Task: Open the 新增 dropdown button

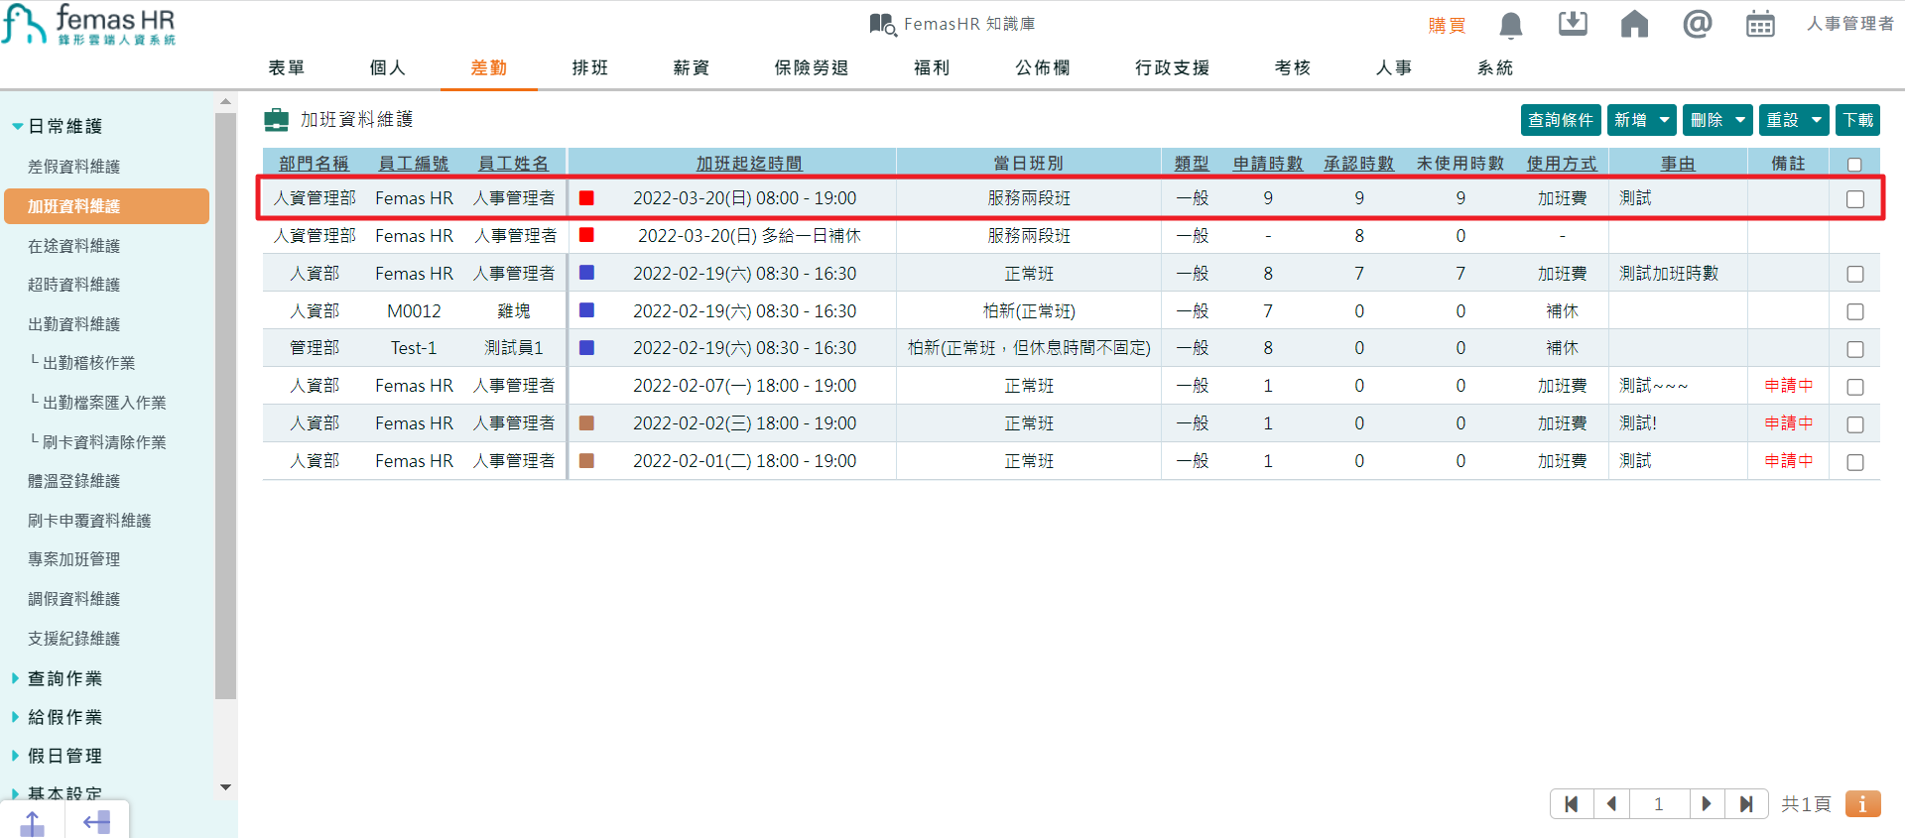Action: click(1642, 120)
